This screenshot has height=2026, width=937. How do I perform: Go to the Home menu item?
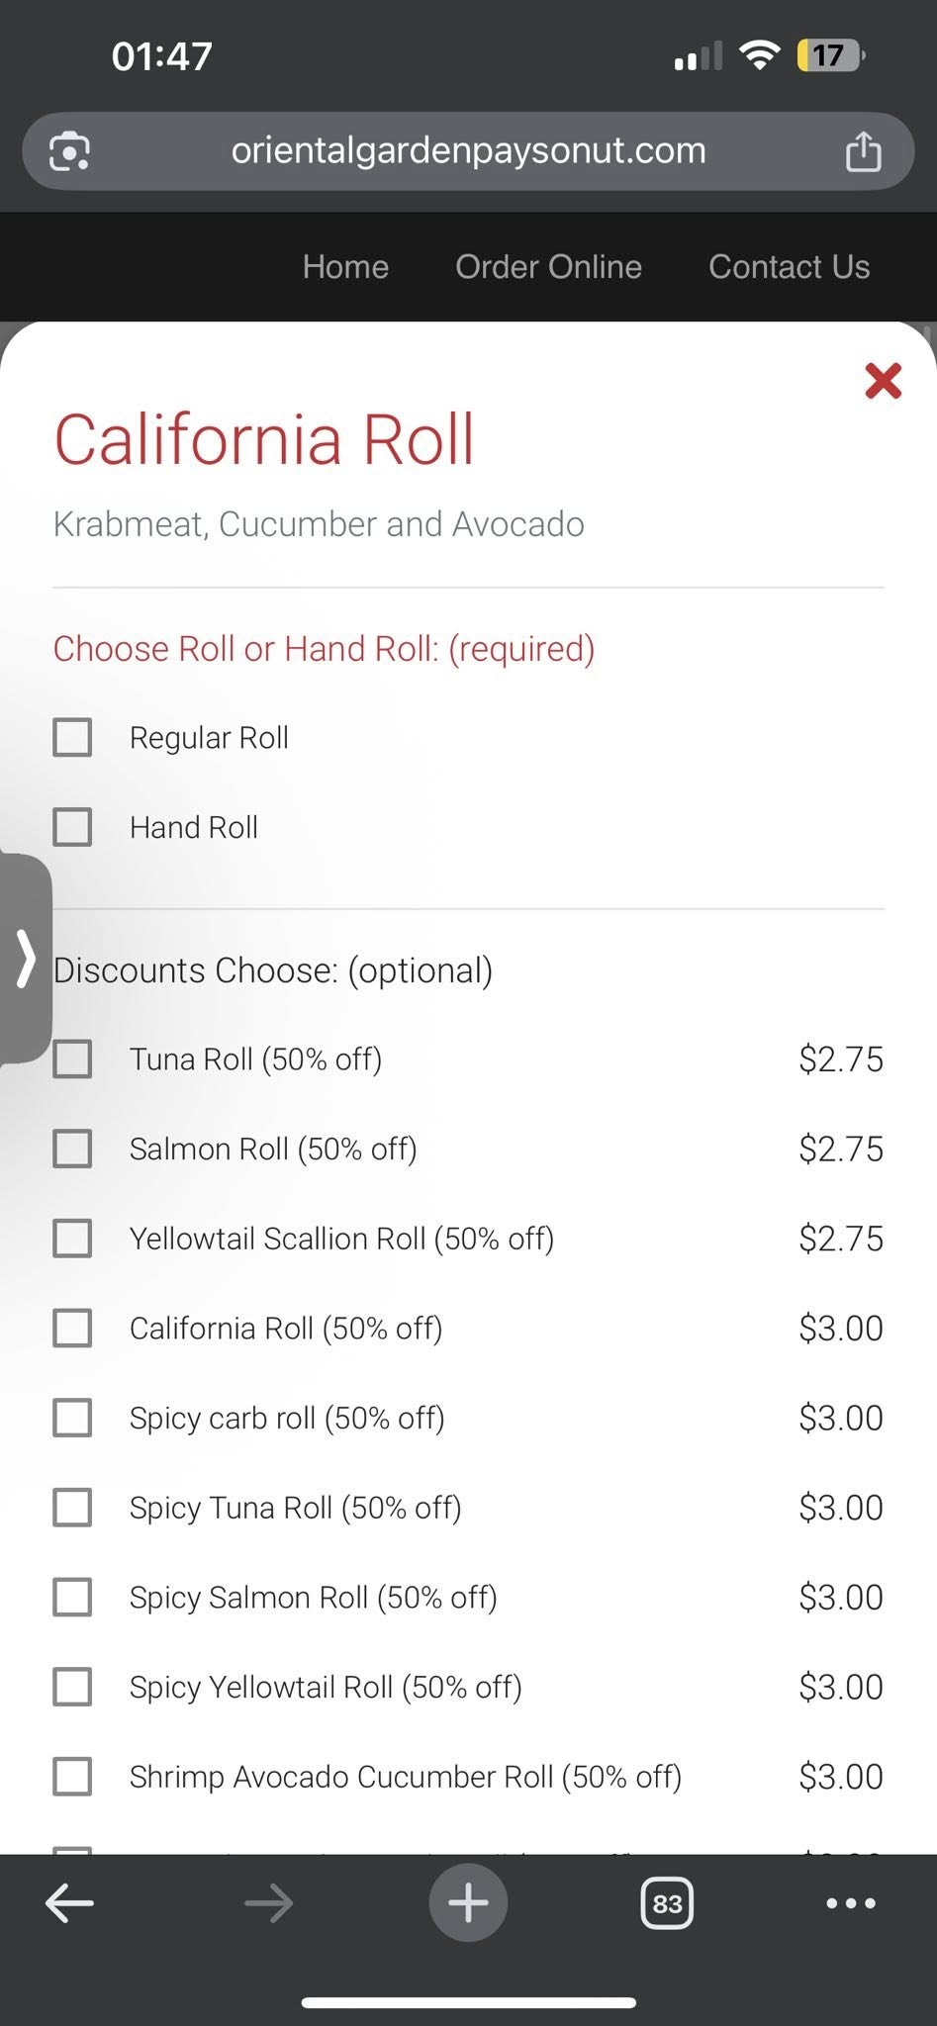coord(345,267)
